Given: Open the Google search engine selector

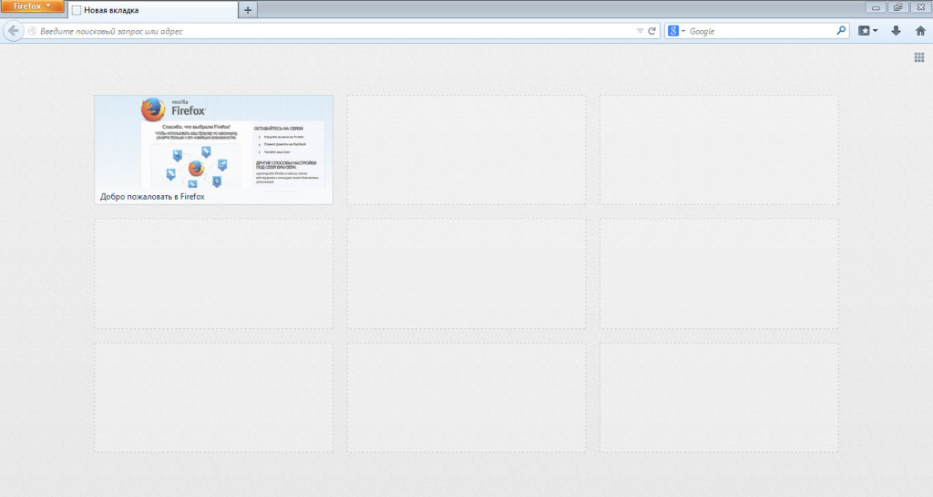Looking at the screenshot, I should [x=676, y=31].
